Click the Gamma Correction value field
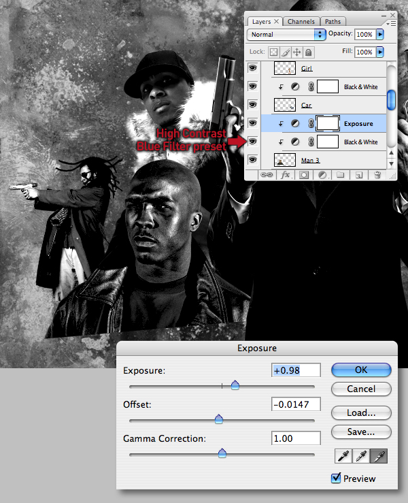 pyautogui.click(x=296, y=438)
